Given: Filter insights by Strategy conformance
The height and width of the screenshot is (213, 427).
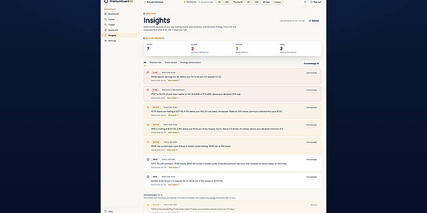Looking at the screenshot, I should [190, 63].
